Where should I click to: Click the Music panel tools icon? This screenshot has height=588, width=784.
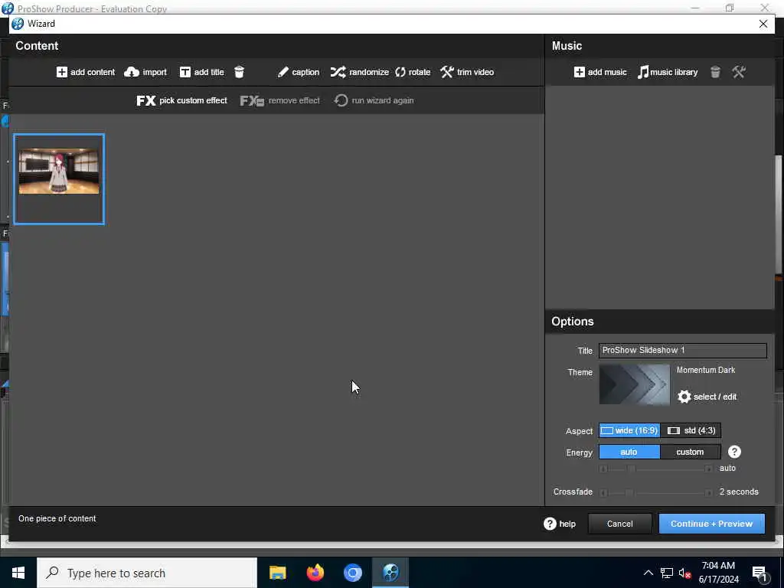(739, 72)
